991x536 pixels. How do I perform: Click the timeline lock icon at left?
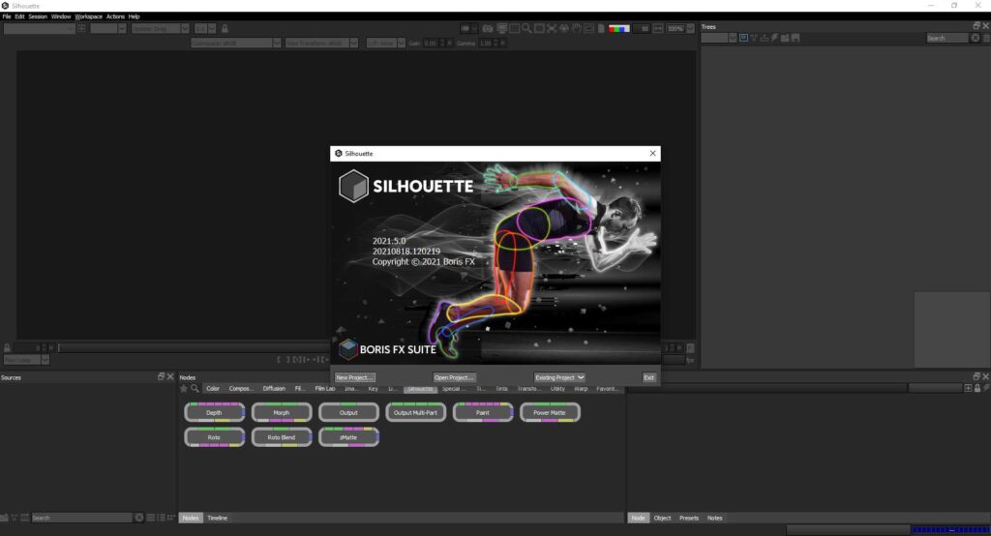(x=7, y=347)
